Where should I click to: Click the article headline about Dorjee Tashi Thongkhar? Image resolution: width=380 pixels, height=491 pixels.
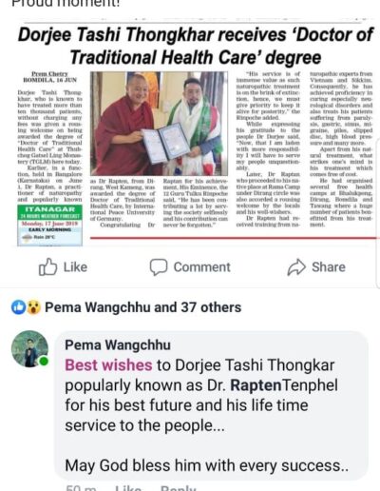[196, 46]
